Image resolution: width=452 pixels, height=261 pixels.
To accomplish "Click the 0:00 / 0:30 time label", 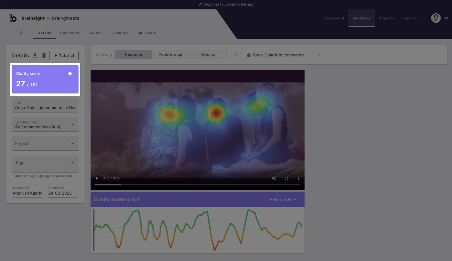I will [111, 178].
